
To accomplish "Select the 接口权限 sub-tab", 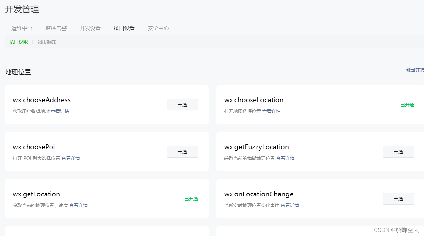I will tap(18, 42).
